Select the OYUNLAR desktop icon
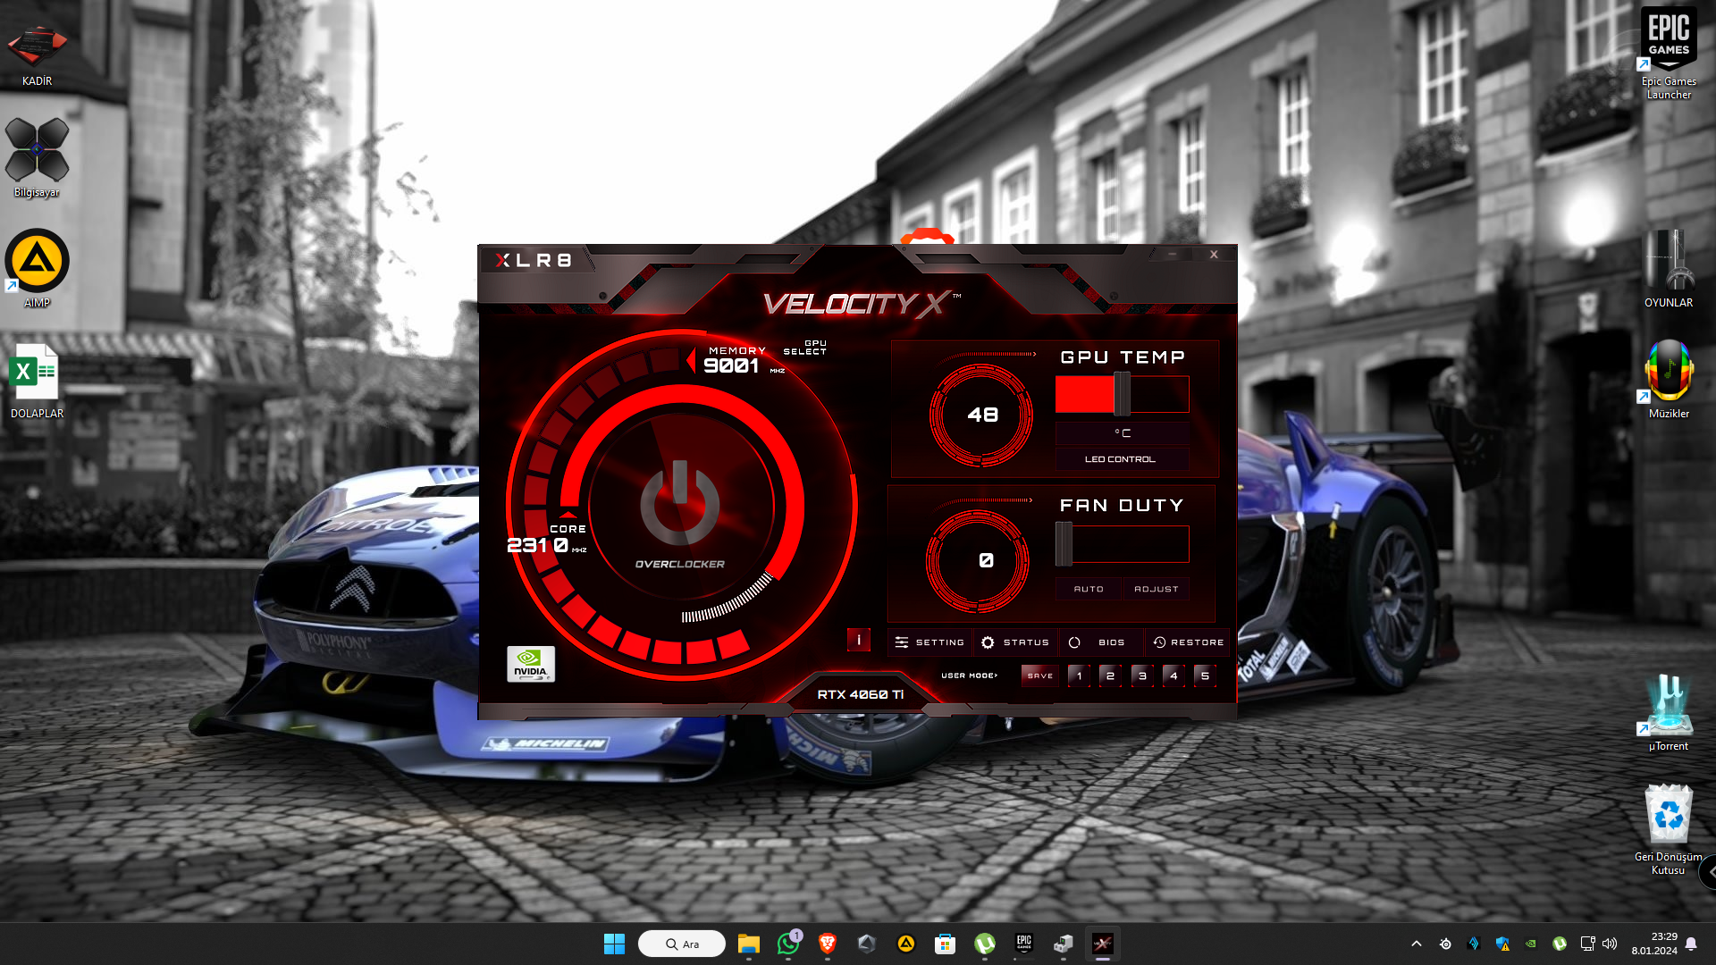 pyautogui.click(x=1669, y=269)
